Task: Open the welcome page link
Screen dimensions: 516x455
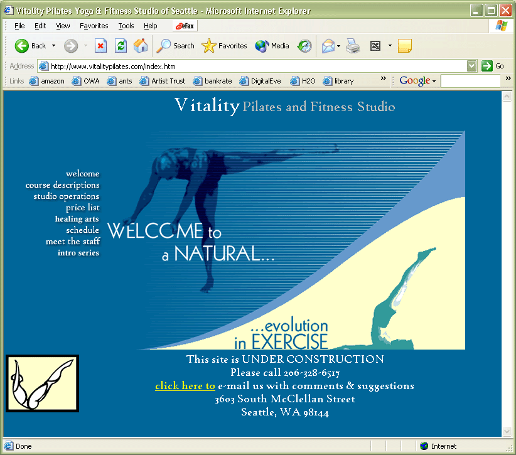Action: (83, 173)
